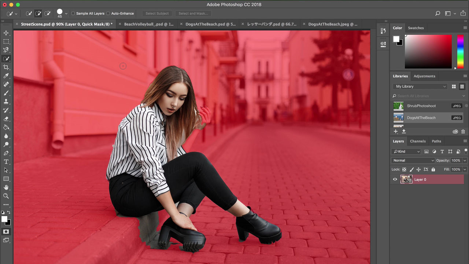Choose New Selection brush mode

pos(29,14)
